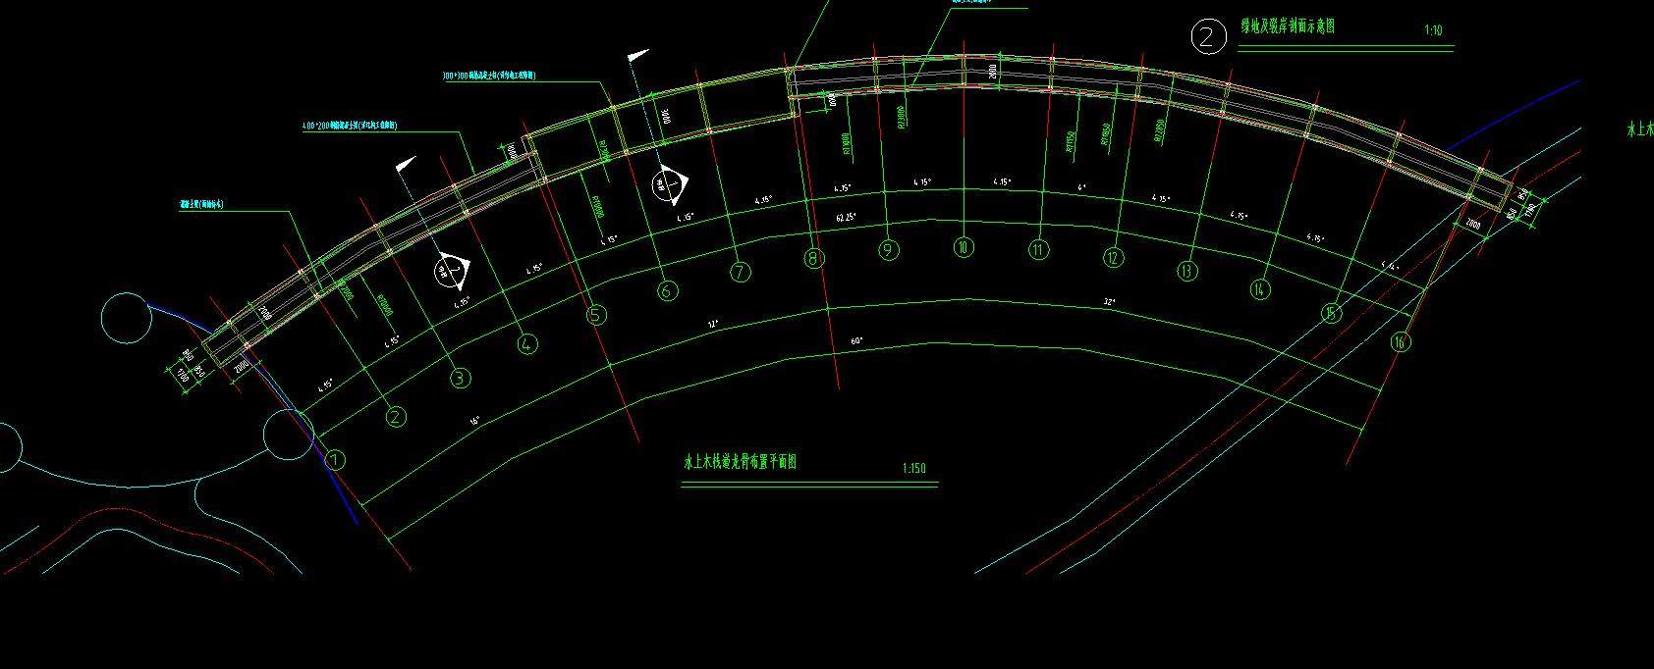Click the axis bubble numbered 5
The image size is (1654, 669).
pos(596,315)
